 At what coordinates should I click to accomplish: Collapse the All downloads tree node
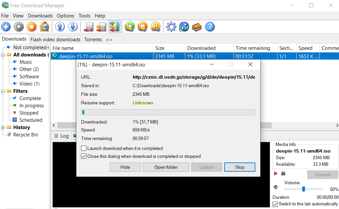[x=3, y=55]
